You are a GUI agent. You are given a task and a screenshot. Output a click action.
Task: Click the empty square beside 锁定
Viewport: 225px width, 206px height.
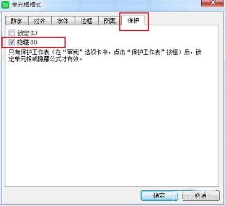click(12, 33)
